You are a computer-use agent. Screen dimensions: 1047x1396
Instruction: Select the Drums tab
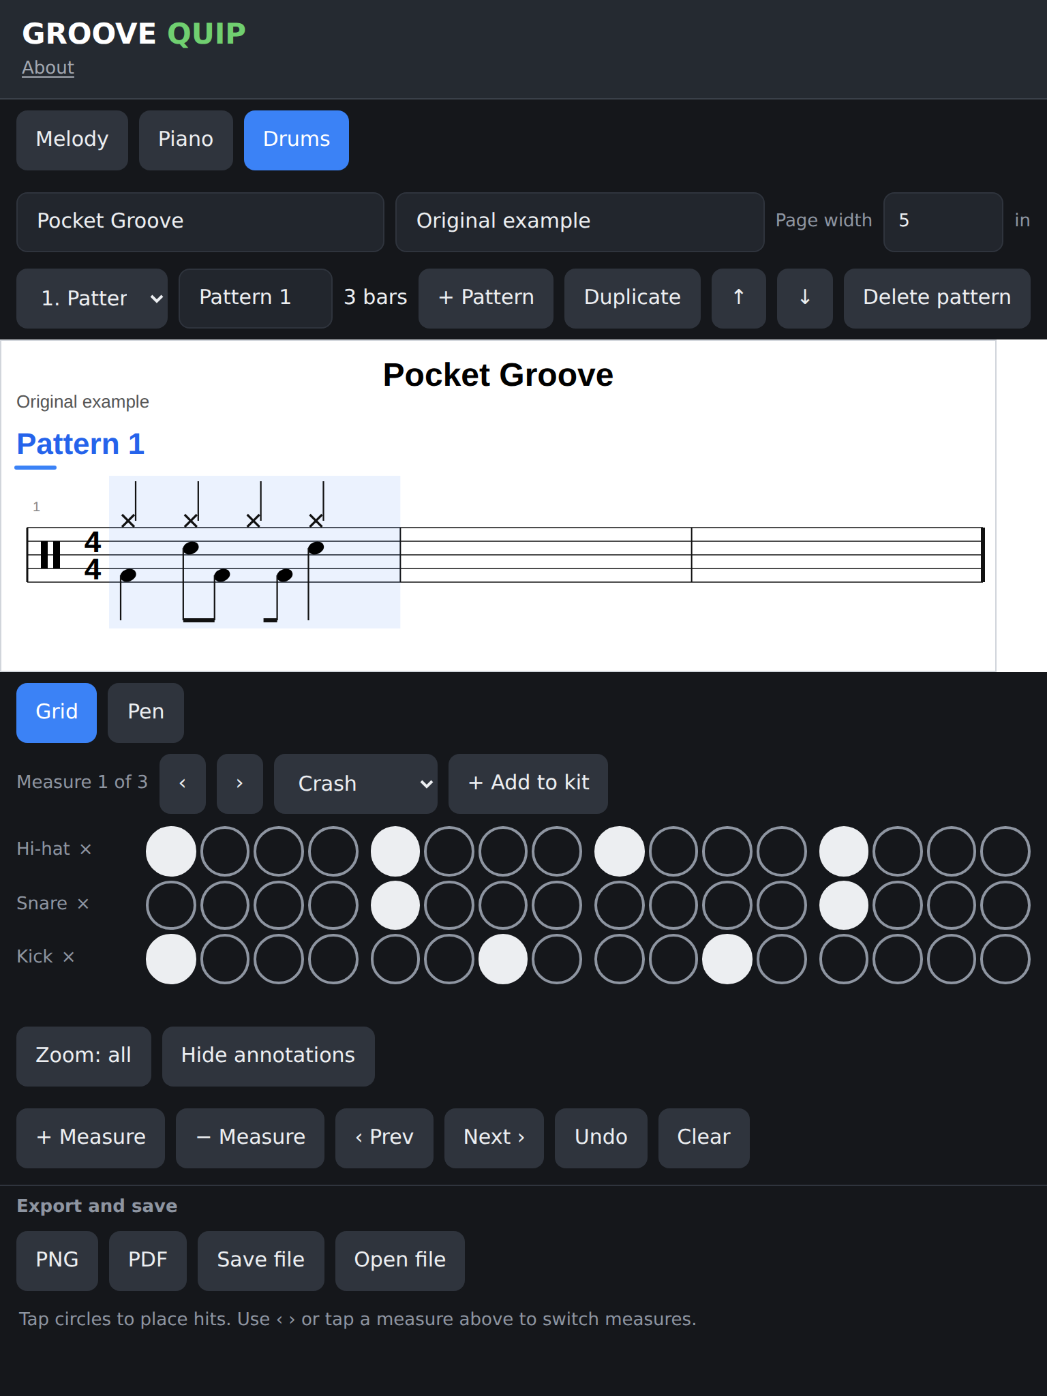coord(297,140)
